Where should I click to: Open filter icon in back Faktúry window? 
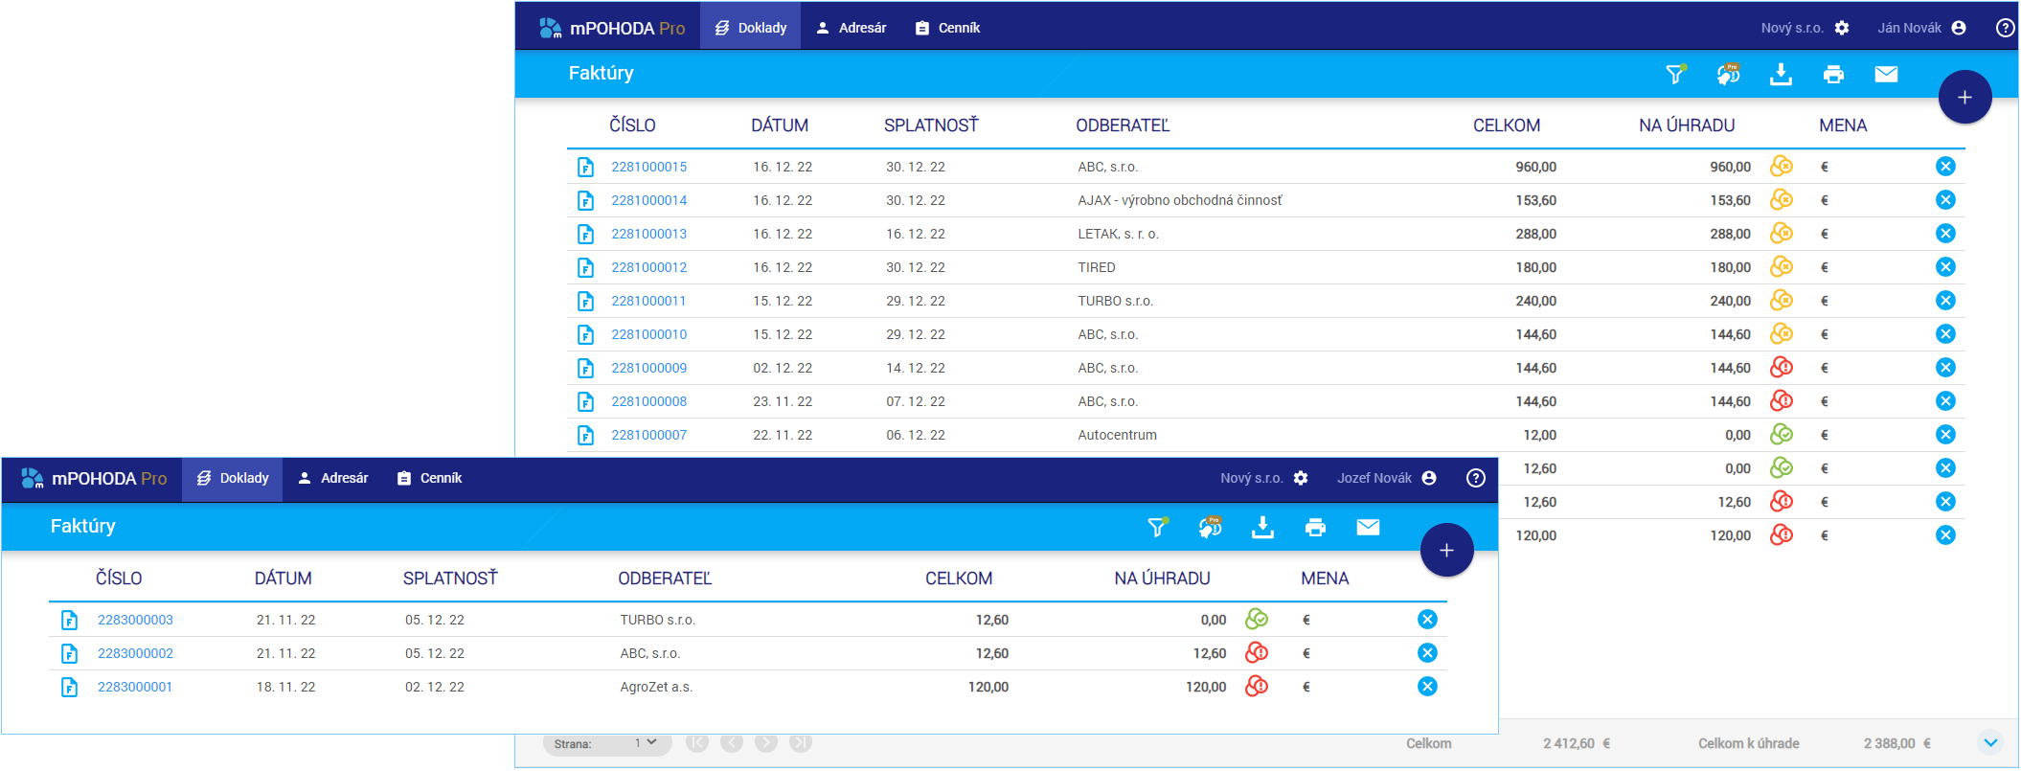pos(1675,74)
